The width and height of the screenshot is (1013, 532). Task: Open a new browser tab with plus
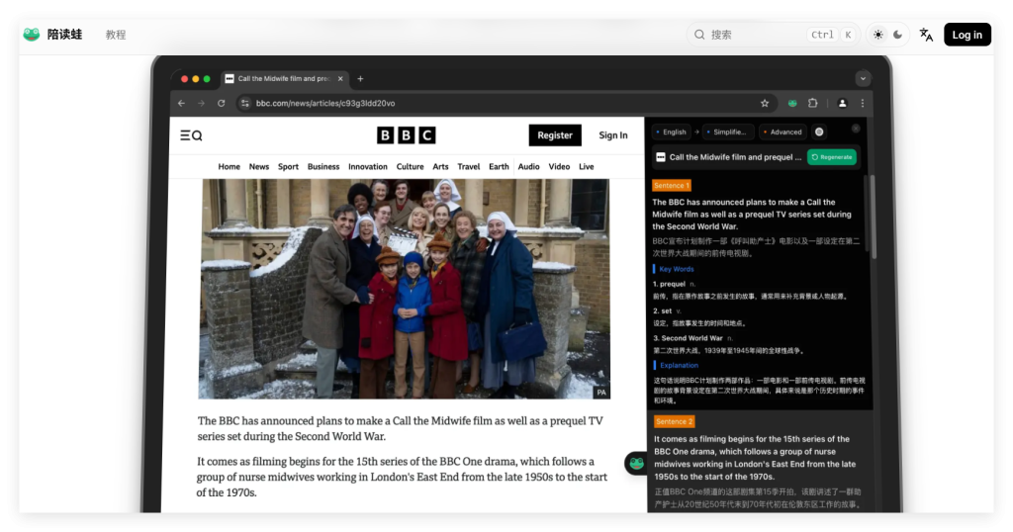pyautogui.click(x=360, y=79)
